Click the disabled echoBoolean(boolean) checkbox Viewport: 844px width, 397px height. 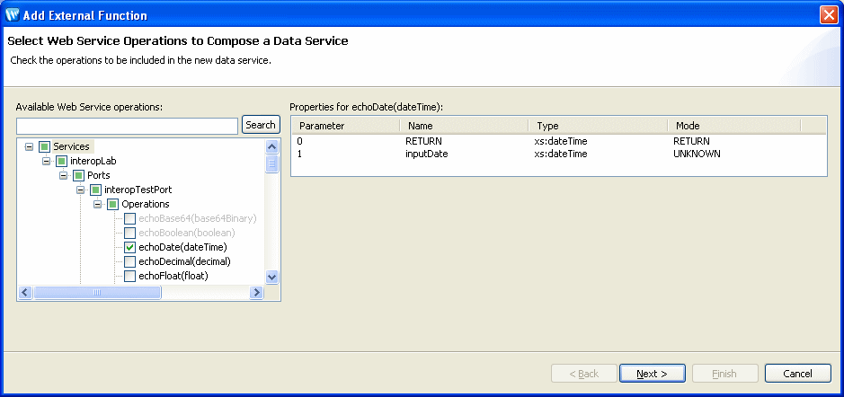pyautogui.click(x=129, y=234)
